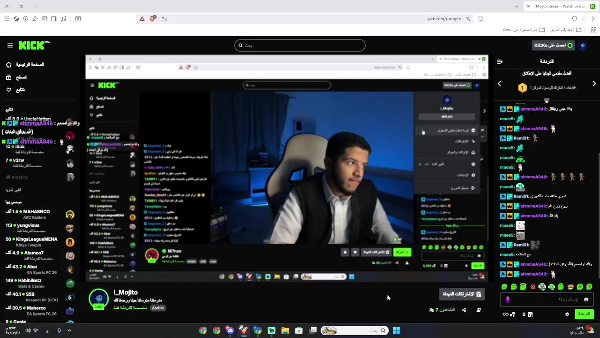The image size is (600, 338).
Task: Show the viewers count list
Action: [x=442, y=310]
